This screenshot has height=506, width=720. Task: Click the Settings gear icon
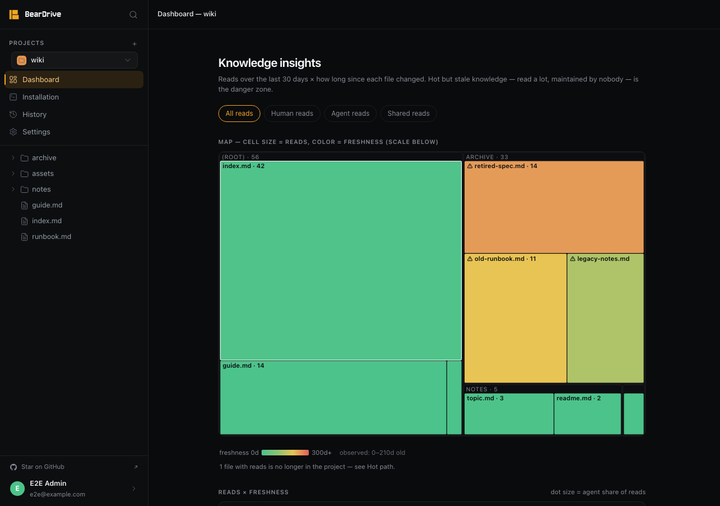point(13,132)
